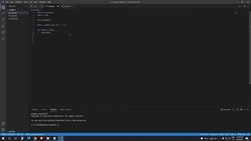This screenshot has height=141, width=251.
Task: Click CRLF line ending selector
Action: [227, 134]
